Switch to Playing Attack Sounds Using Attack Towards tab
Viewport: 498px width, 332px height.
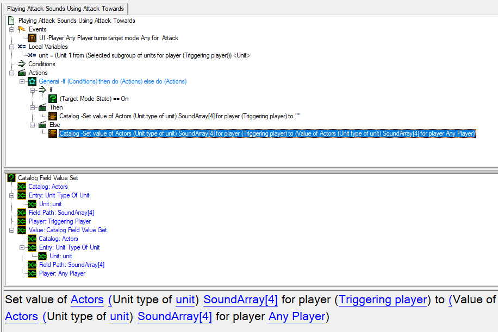point(65,9)
